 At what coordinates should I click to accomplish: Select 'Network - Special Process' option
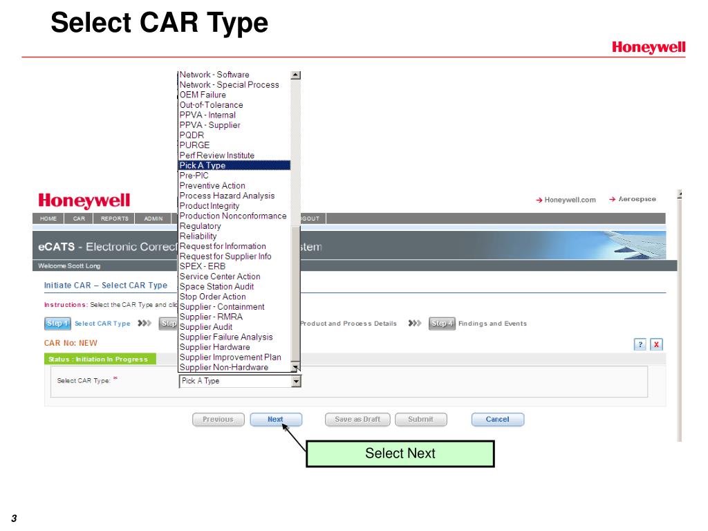[x=234, y=85]
